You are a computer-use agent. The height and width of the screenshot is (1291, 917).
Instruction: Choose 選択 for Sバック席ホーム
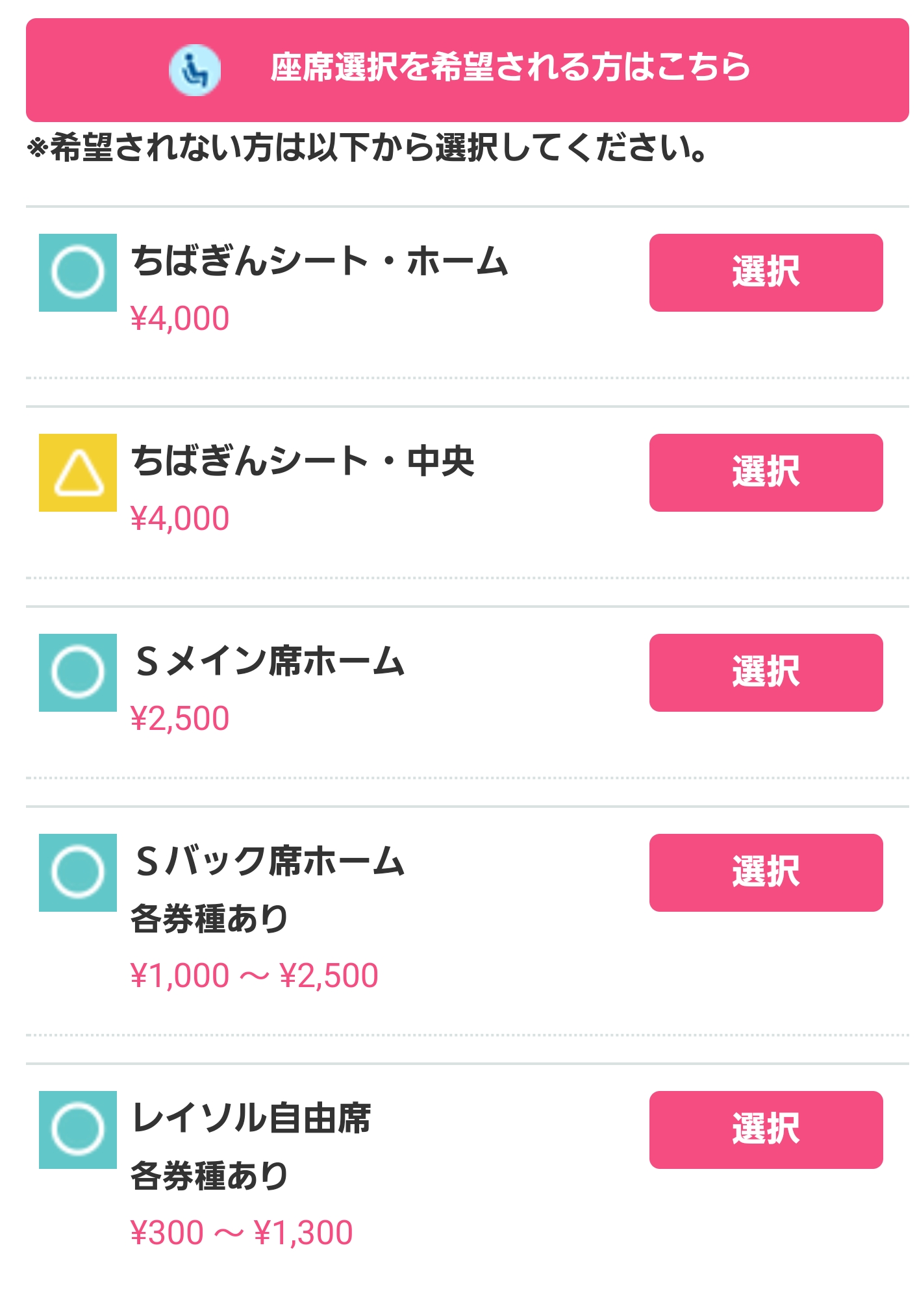(x=766, y=873)
